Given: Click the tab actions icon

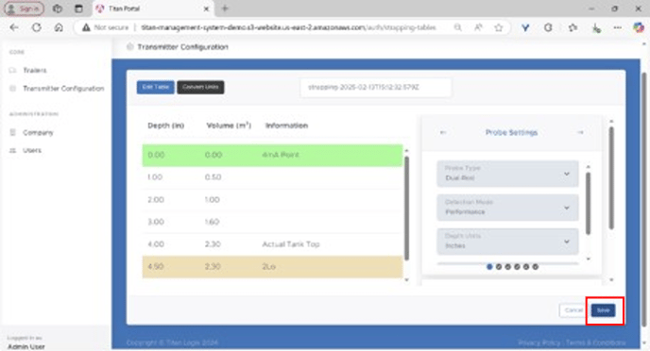Looking at the screenshot, I should (78, 8).
